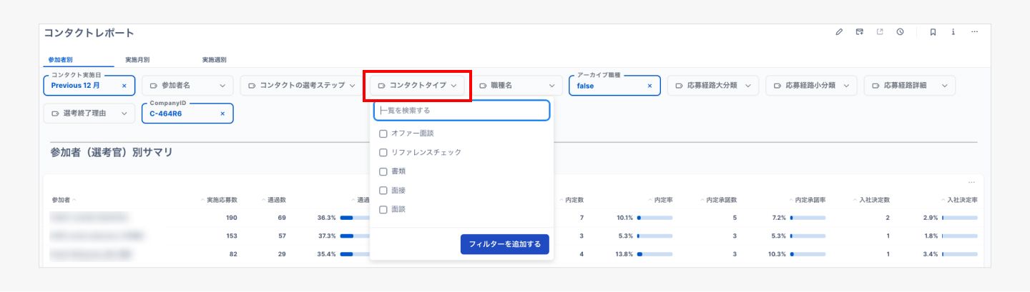Viewport: 1030px width, 292px height.
Task: Open the clock schedule icon
Action: click(x=900, y=32)
